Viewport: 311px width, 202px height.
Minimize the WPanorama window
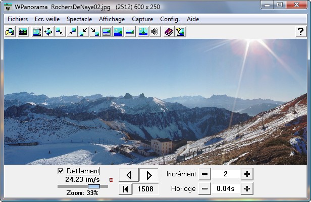click(267, 5)
